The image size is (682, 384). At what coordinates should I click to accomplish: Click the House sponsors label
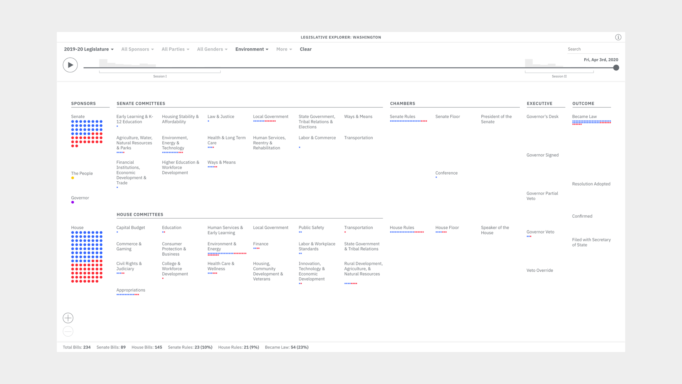click(77, 228)
